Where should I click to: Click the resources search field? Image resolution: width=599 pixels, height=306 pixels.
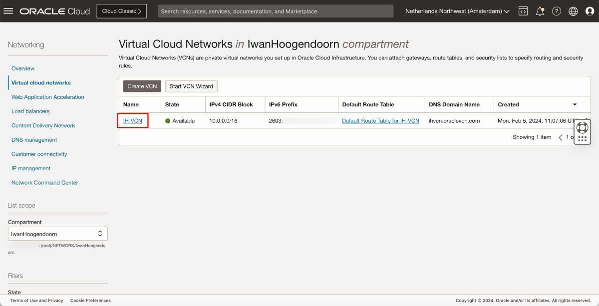point(275,10)
